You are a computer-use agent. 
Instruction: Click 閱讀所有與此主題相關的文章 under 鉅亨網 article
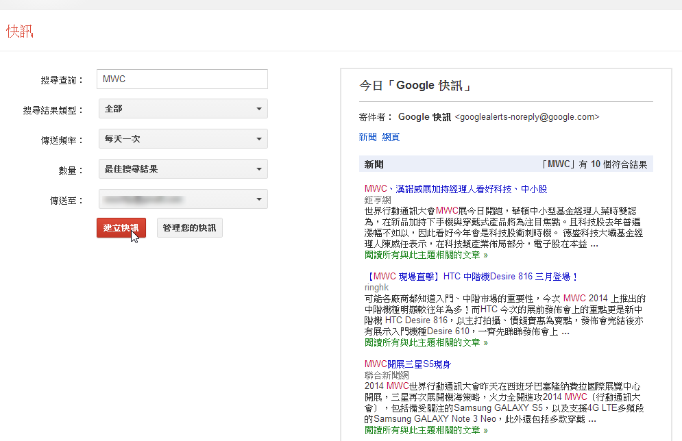426,255
